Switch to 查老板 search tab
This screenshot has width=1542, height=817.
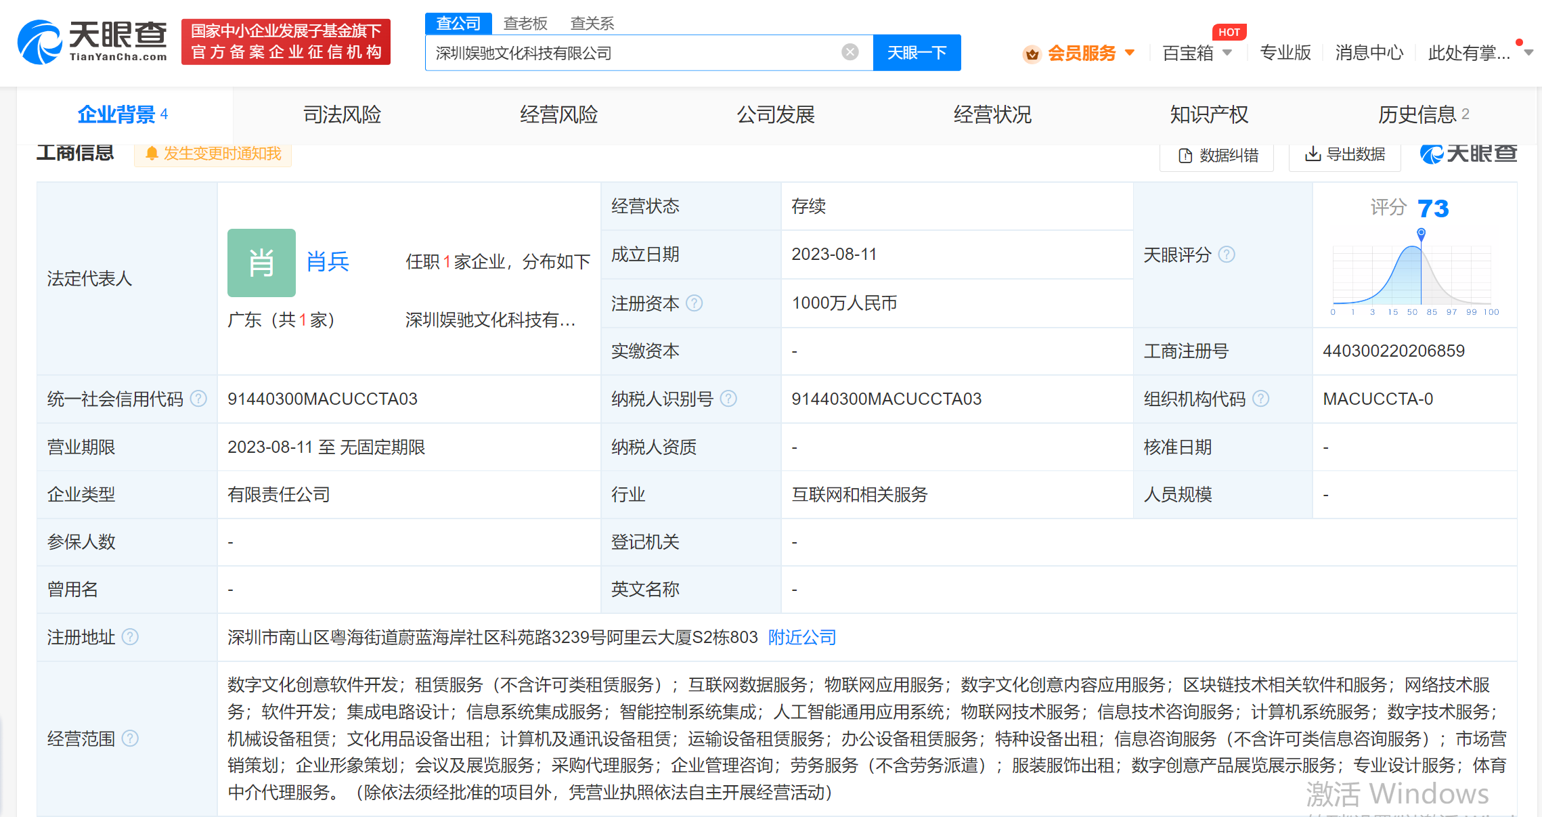click(x=525, y=24)
